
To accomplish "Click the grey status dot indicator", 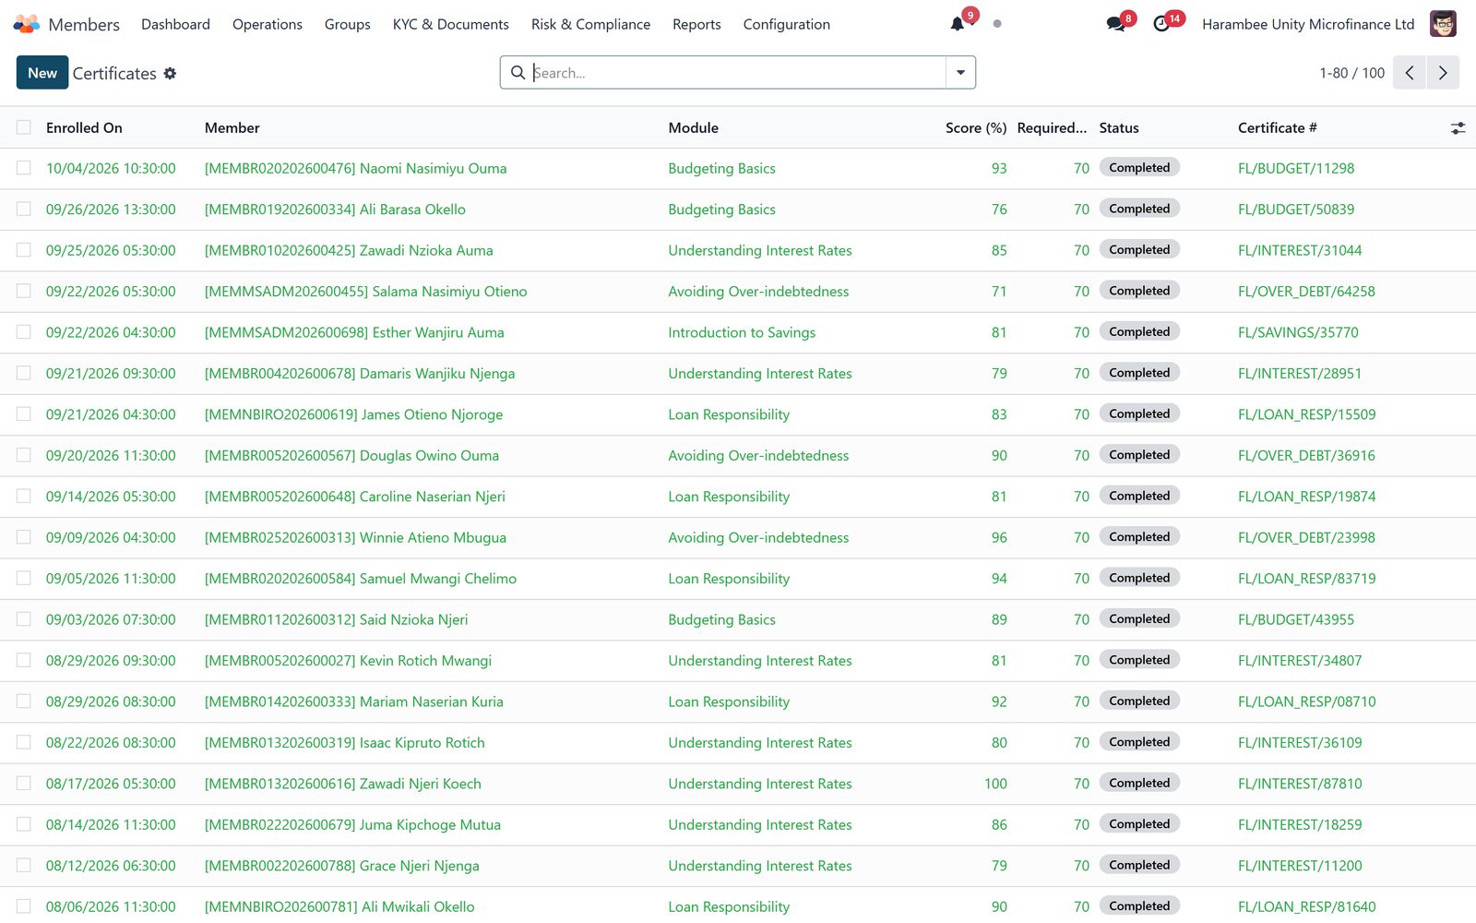I will (997, 24).
